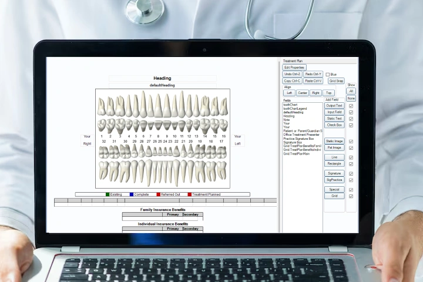Click the Paste Ctrl-V button
Viewport: 423px width, 282px height.
point(313,81)
